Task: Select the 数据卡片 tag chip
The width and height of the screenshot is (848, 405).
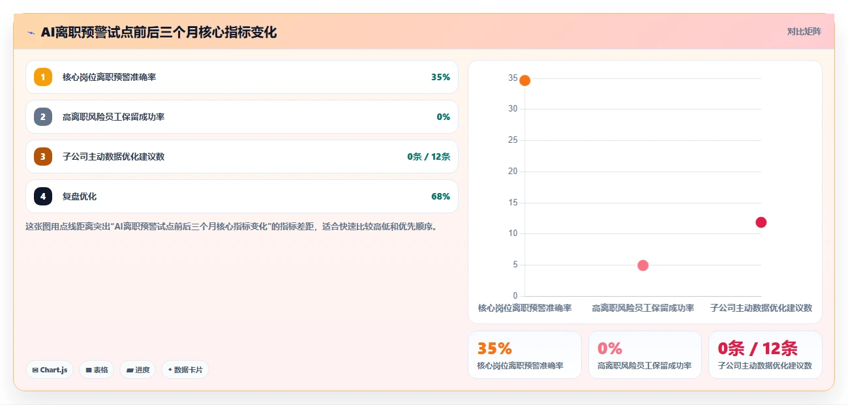Action: [185, 370]
